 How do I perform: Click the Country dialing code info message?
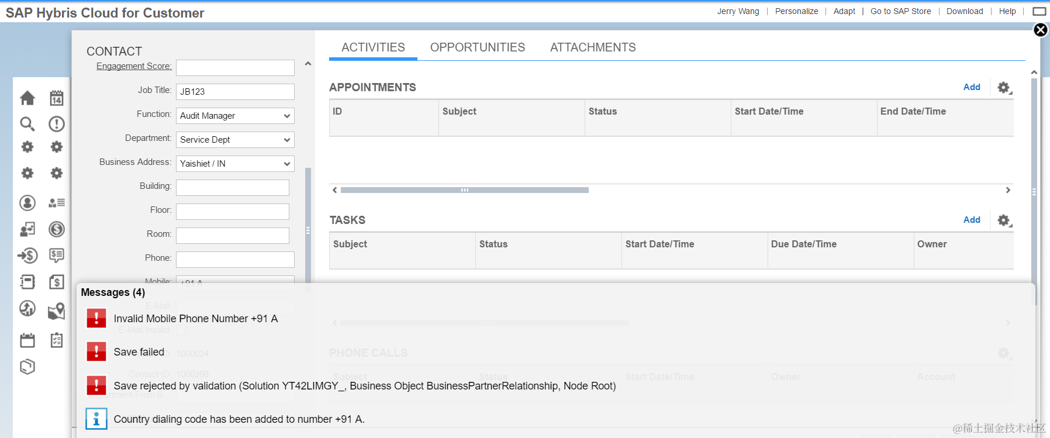(239, 419)
